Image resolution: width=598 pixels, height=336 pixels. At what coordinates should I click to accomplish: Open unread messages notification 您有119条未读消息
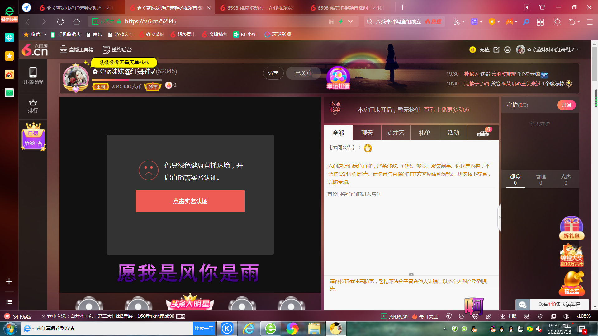[552, 305]
